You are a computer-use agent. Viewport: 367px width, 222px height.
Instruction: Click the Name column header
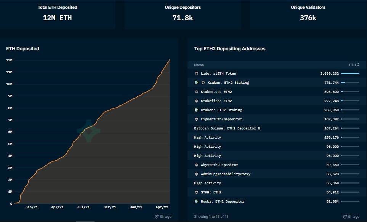click(x=199, y=65)
